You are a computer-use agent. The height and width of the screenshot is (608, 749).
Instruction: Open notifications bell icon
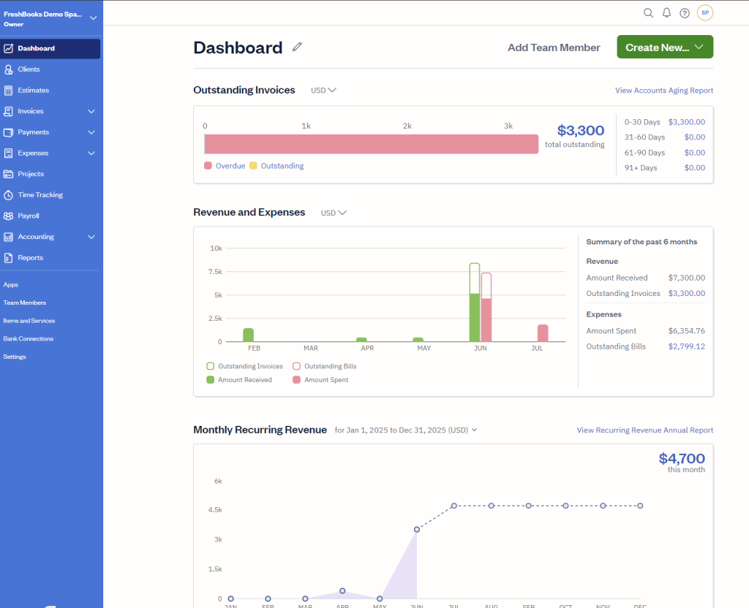click(x=666, y=13)
